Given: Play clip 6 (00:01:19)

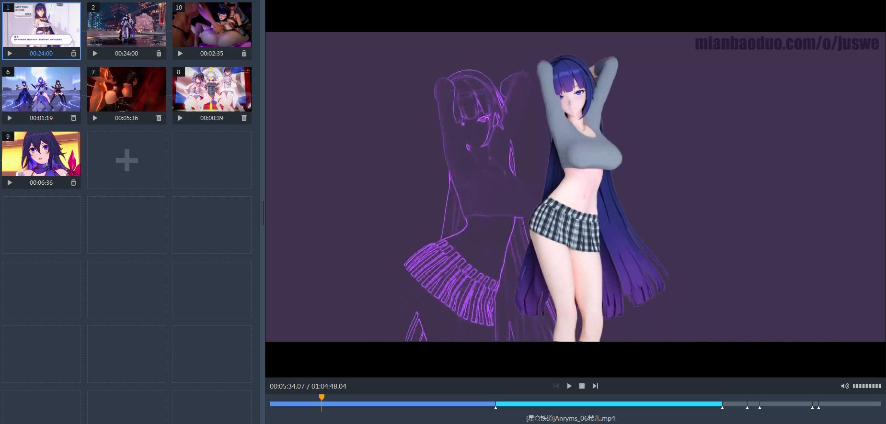Looking at the screenshot, I should pyautogui.click(x=10, y=118).
